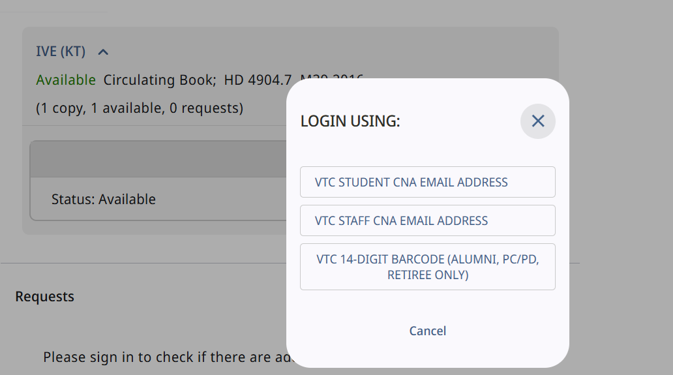Click the "0 requests" count text
This screenshot has width=673, height=375.
click(x=206, y=108)
